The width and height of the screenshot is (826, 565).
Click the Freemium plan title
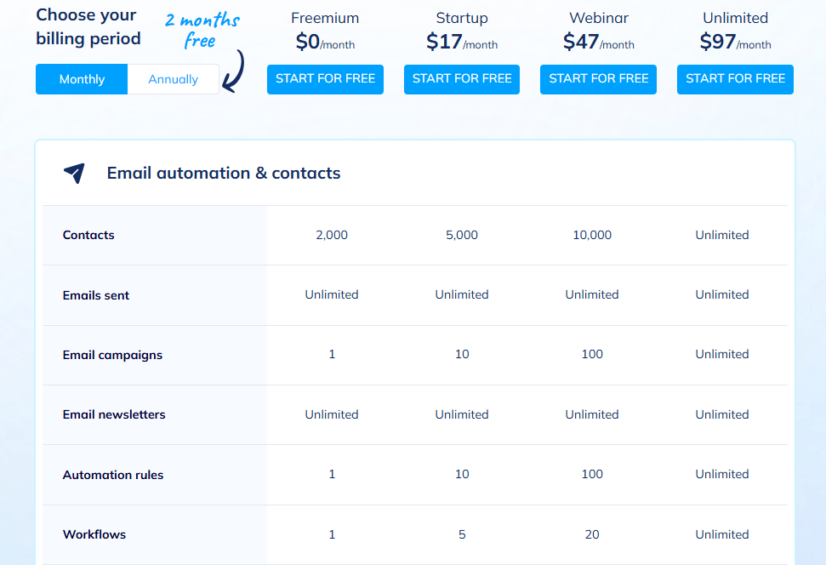[x=325, y=18]
